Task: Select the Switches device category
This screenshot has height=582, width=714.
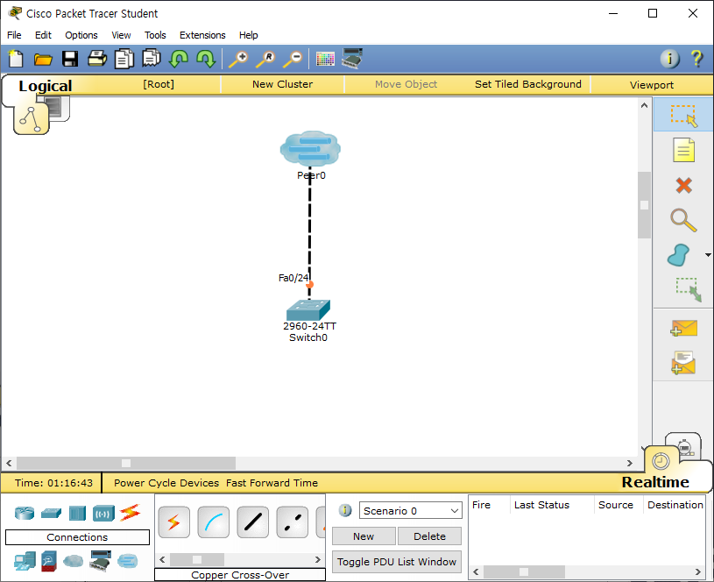Action: click(51, 513)
